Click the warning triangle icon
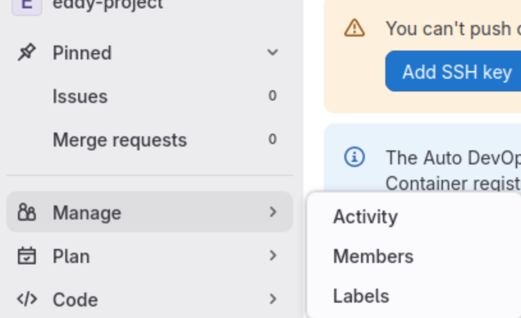This screenshot has height=318, width=521. [x=354, y=28]
